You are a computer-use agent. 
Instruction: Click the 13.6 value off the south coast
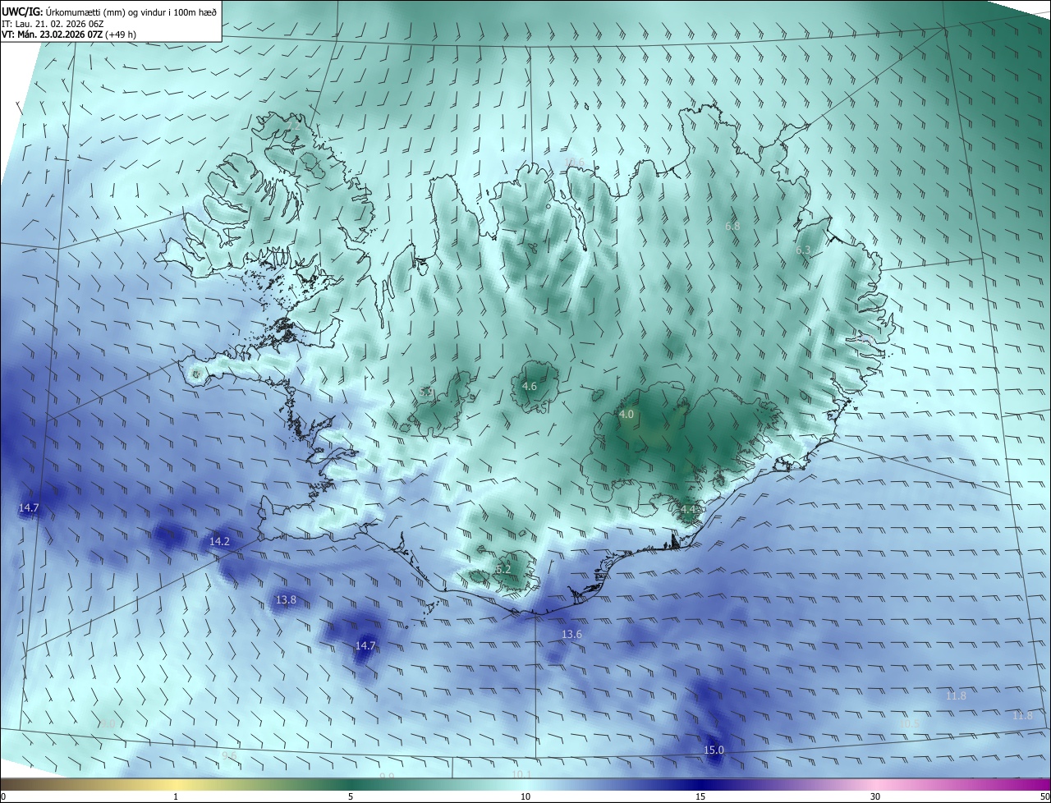(571, 635)
